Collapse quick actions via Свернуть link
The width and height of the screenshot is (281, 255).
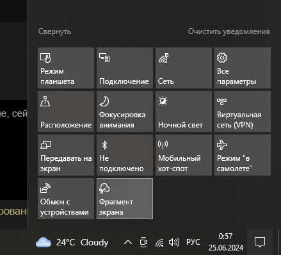coord(54,31)
